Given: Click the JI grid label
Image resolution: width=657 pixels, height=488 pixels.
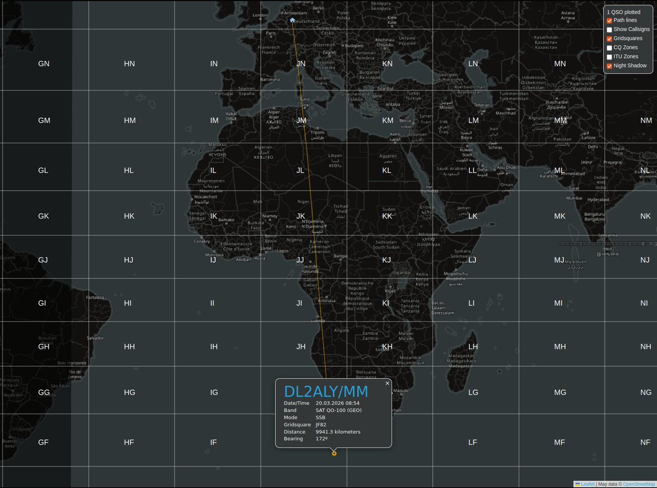Looking at the screenshot, I should tap(299, 303).
